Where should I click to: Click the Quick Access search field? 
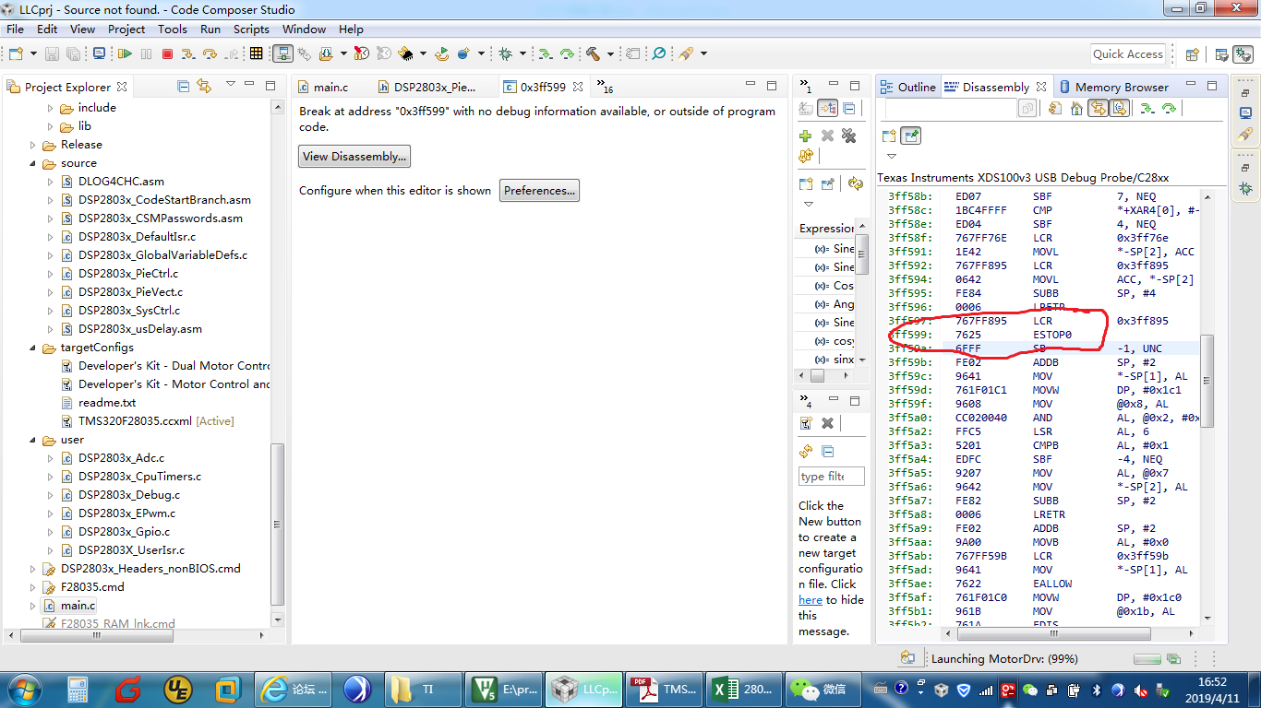coord(1127,54)
